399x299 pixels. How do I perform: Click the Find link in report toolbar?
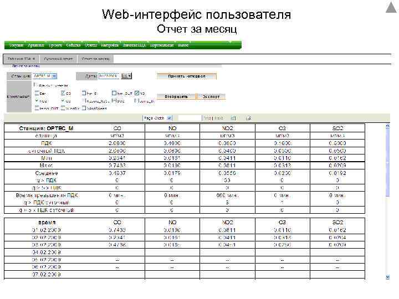point(207,118)
